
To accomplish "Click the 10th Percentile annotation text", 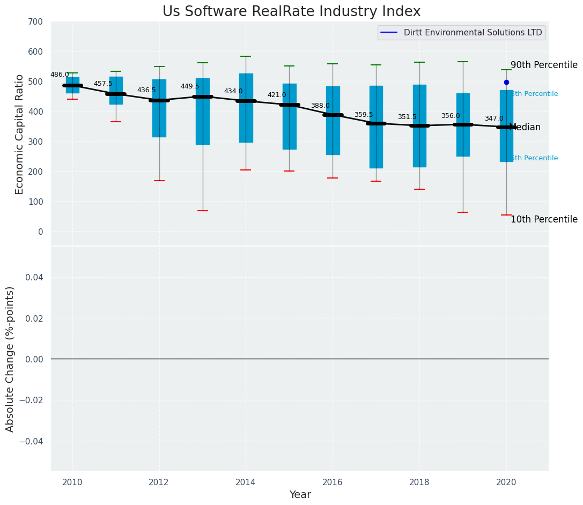I will [x=544, y=220].
